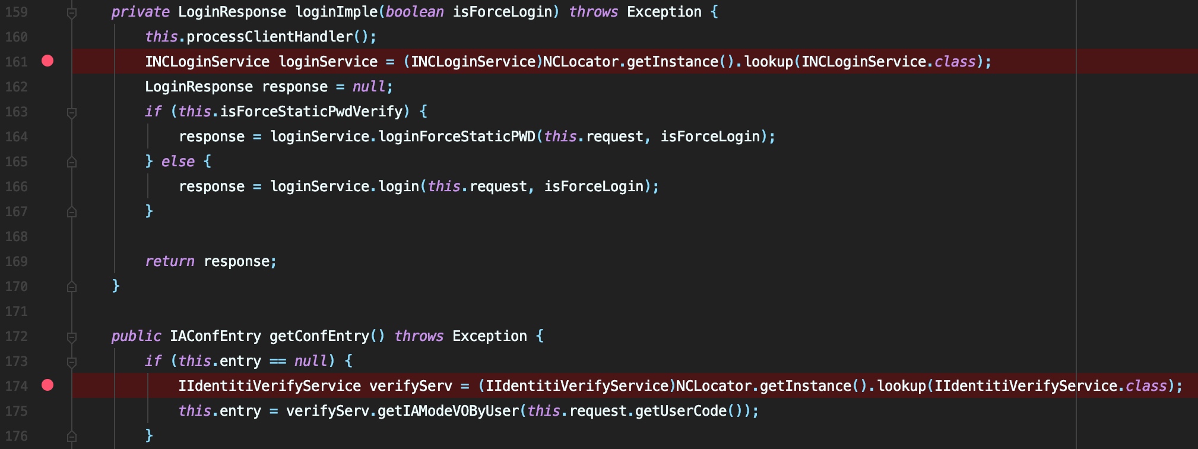This screenshot has width=1198, height=449.
Task: Click line number 160 in the gutter
Action: [x=17, y=37]
